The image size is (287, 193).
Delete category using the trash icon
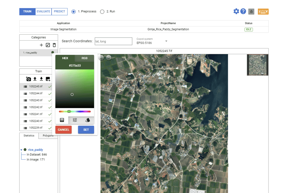coord(54,45)
